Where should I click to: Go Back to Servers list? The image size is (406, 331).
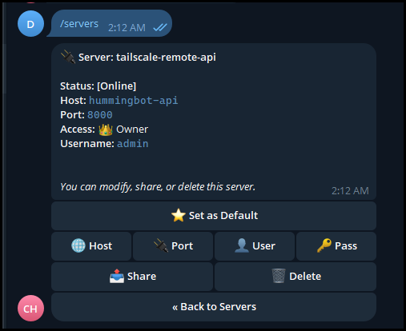click(214, 307)
